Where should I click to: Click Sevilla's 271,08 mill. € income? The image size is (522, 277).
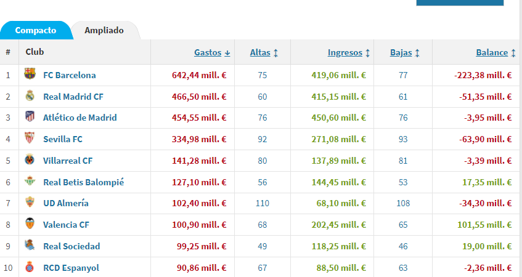coord(338,139)
